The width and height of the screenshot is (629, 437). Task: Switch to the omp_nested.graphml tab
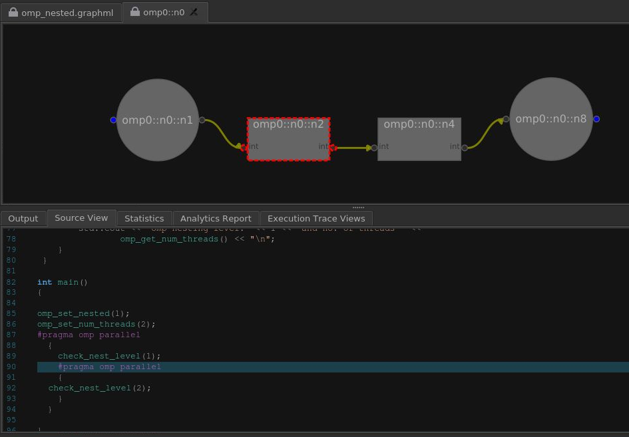pos(67,13)
